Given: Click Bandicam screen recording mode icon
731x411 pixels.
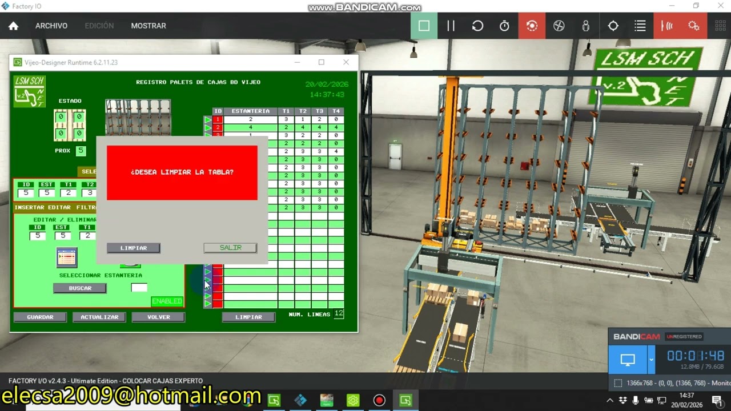Looking at the screenshot, I should (628, 360).
